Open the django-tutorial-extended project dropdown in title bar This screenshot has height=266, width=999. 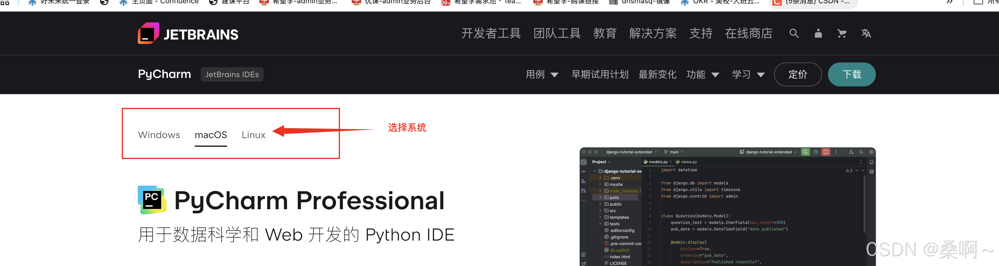(x=631, y=152)
